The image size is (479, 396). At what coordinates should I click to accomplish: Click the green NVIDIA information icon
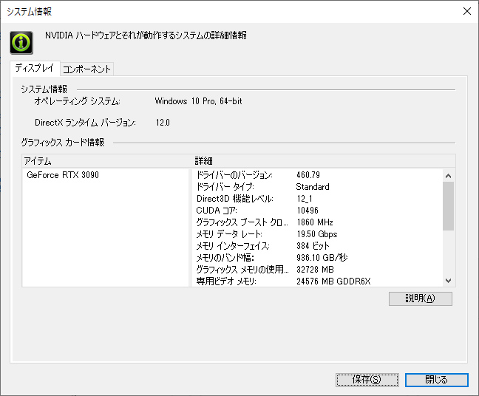point(21,42)
